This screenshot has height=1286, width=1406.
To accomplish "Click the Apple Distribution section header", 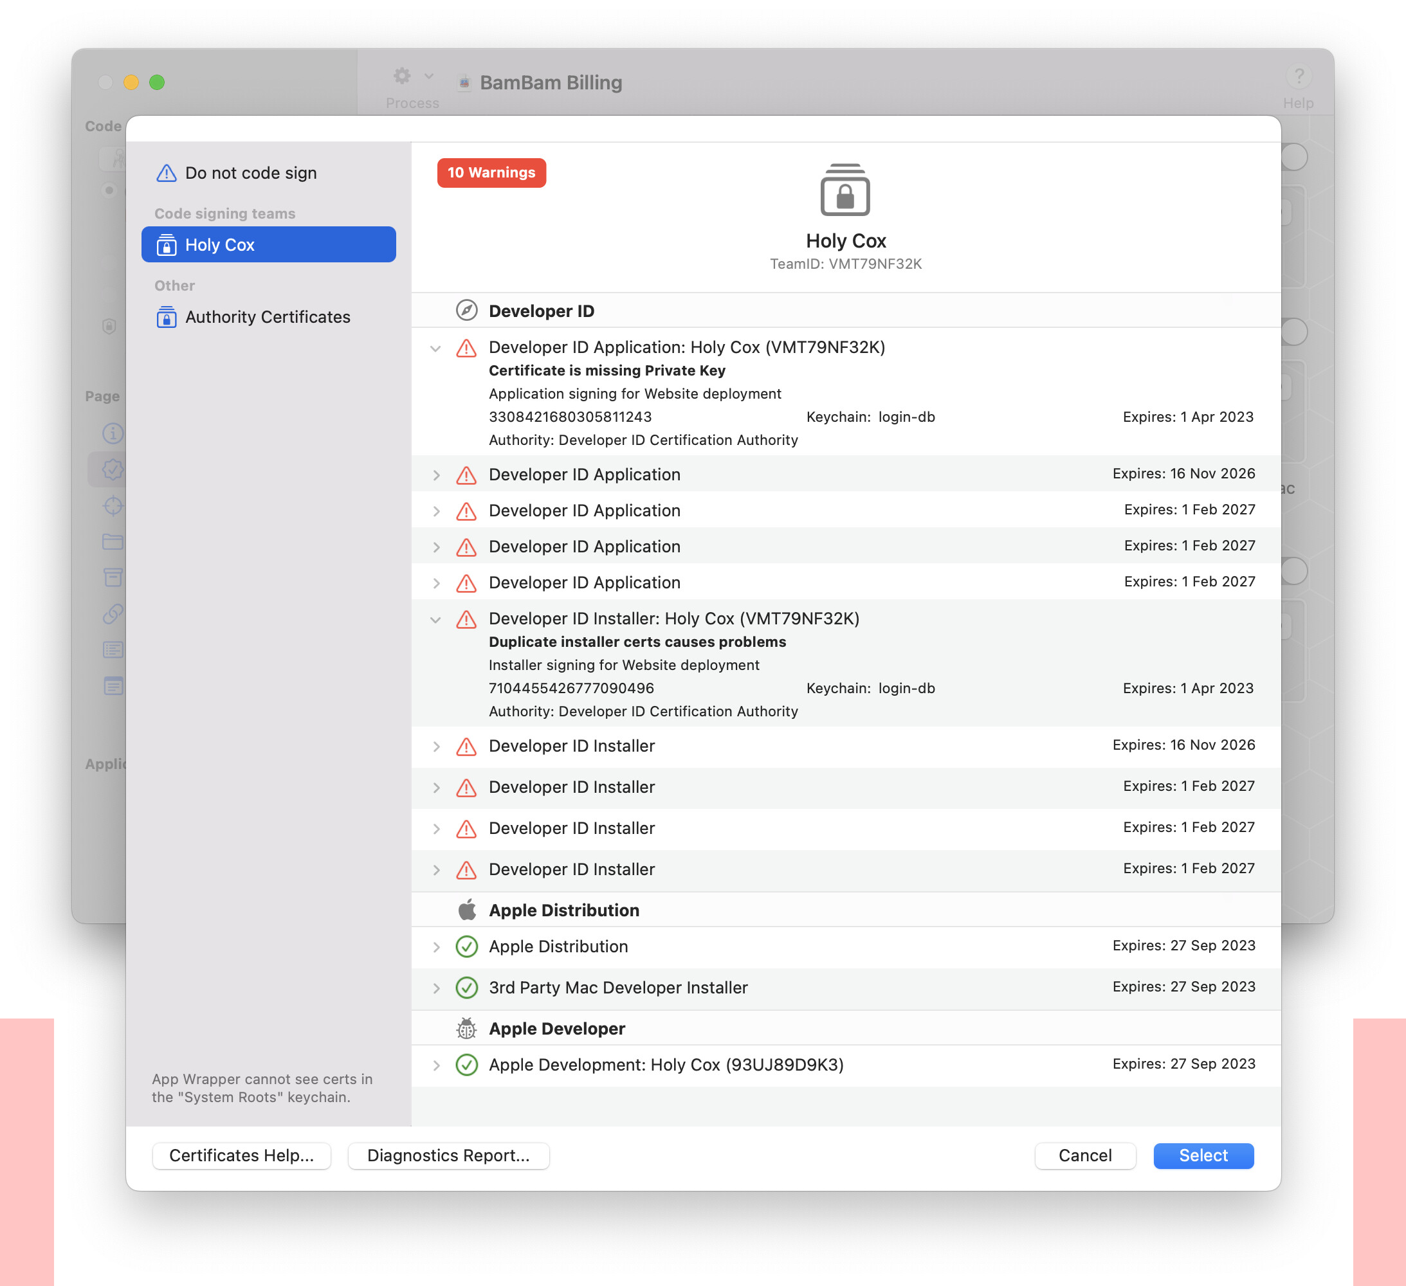I will pos(845,909).
